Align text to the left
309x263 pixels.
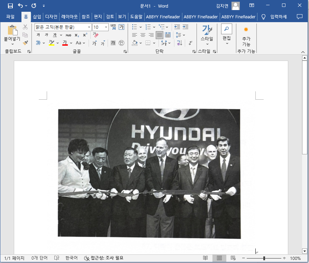[135, 35]
